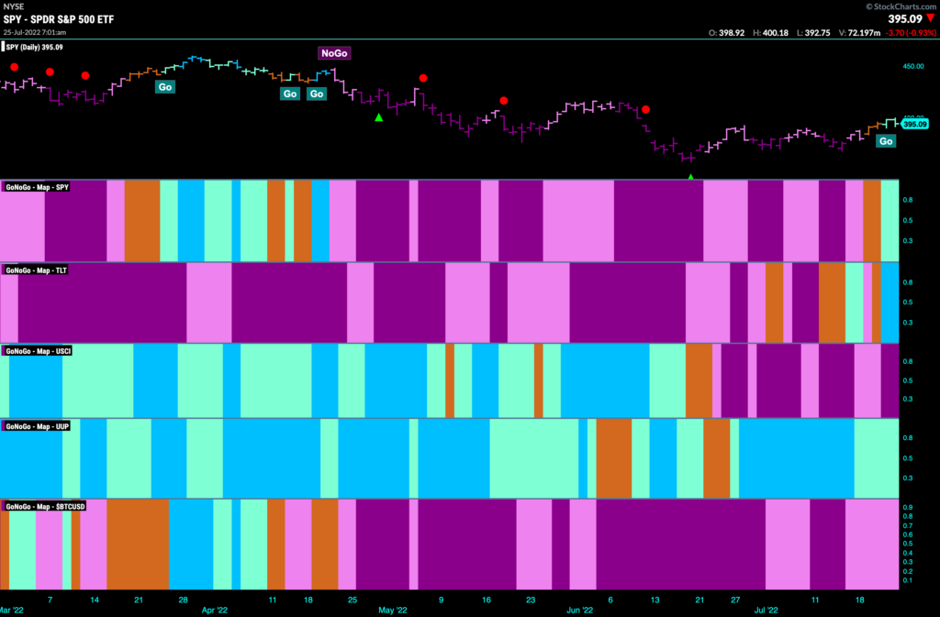Select the GoNoGo - Map - $BTCUSD panel label

(x=45, y=507)
